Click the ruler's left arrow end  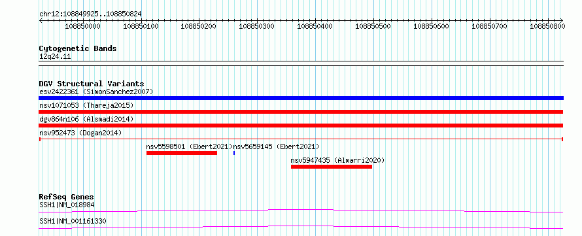click(x=41, y=20)
